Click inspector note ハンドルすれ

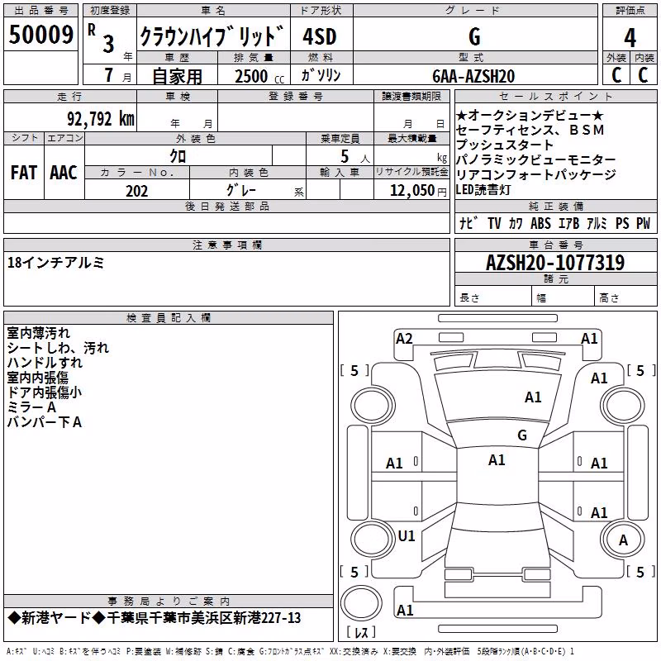click(x=45, y=363)
